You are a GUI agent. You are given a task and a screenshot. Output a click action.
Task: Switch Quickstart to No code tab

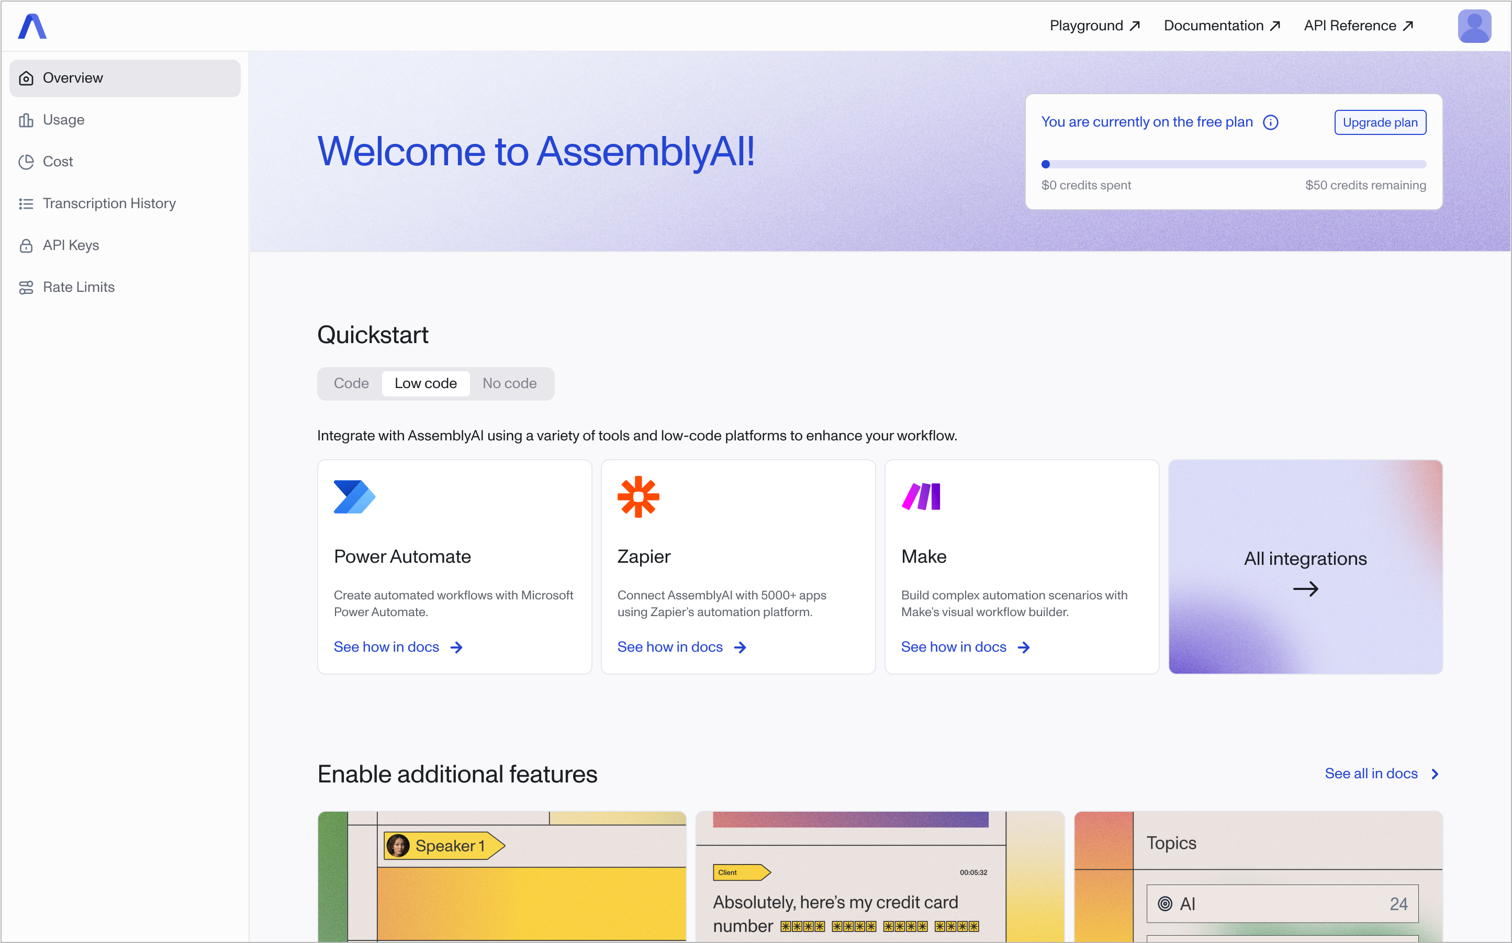[509, 383]
